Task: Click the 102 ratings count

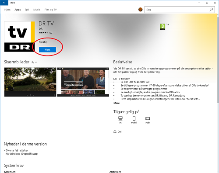Action: pos(50,33)
